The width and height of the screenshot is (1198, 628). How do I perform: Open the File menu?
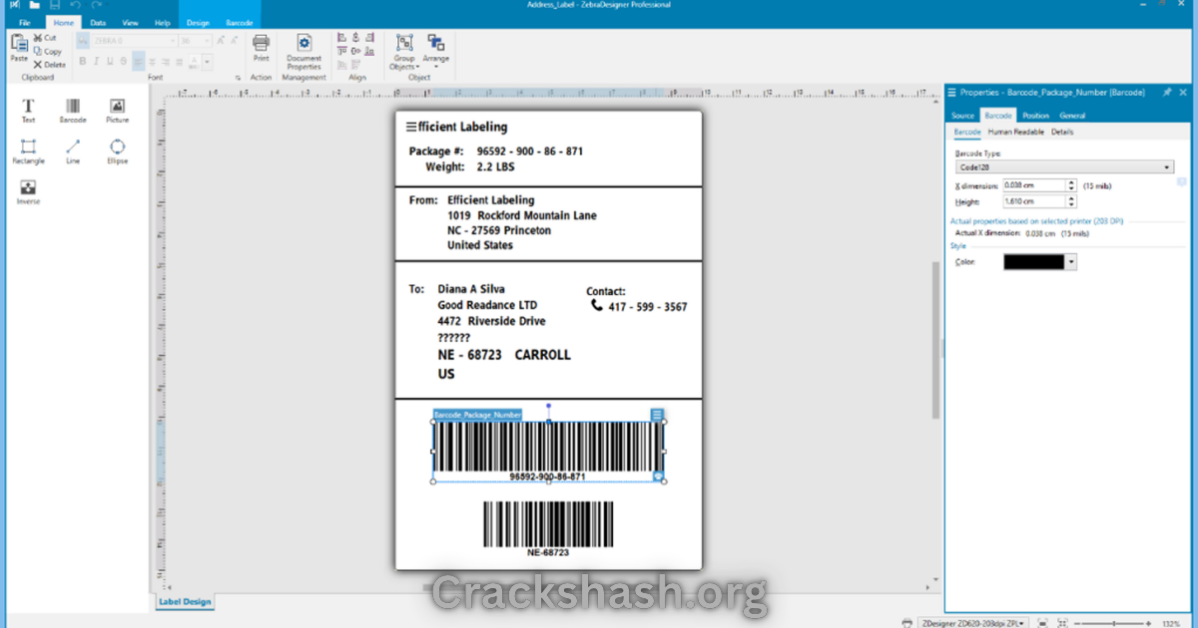tap(25, 22)
